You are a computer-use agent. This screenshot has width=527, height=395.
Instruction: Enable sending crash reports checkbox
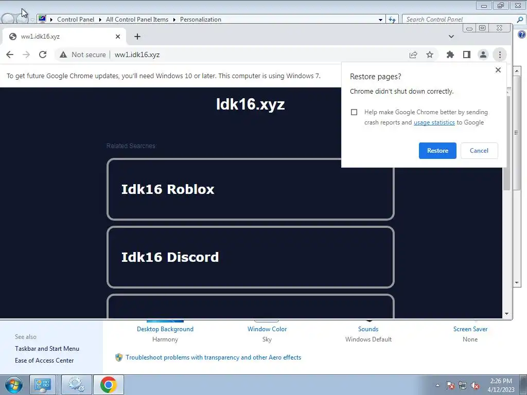point(354,112)
